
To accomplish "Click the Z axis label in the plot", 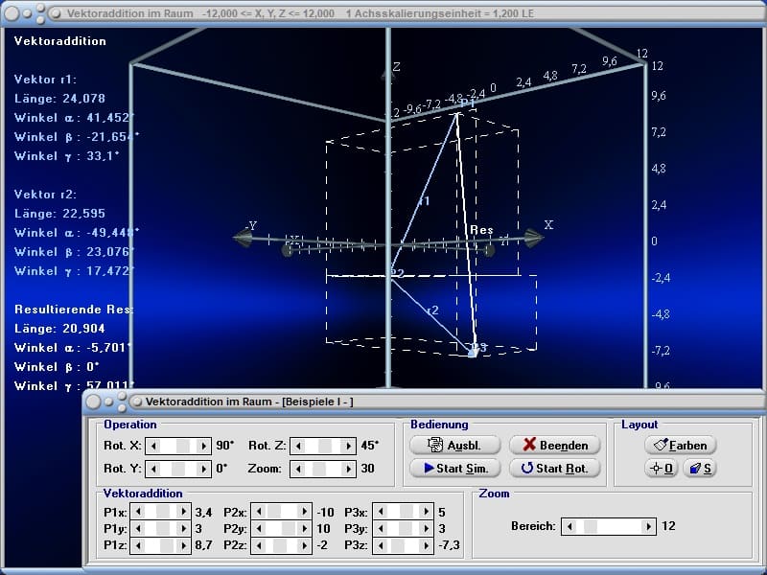I will [x=396, y=66].
